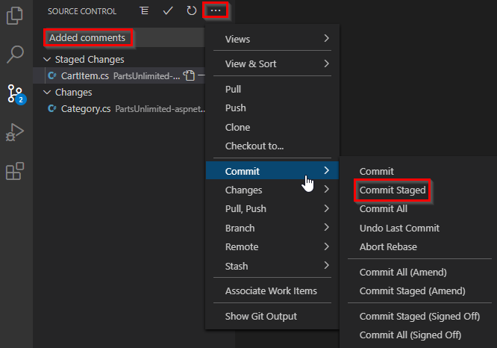The image size is (497, 348).
Task: Choose Undo Last Commit
Action: click(x=399, y=228)
